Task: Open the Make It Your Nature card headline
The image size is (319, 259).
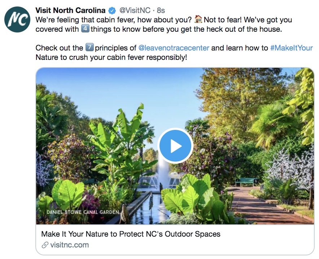Action: pos(131,234)
